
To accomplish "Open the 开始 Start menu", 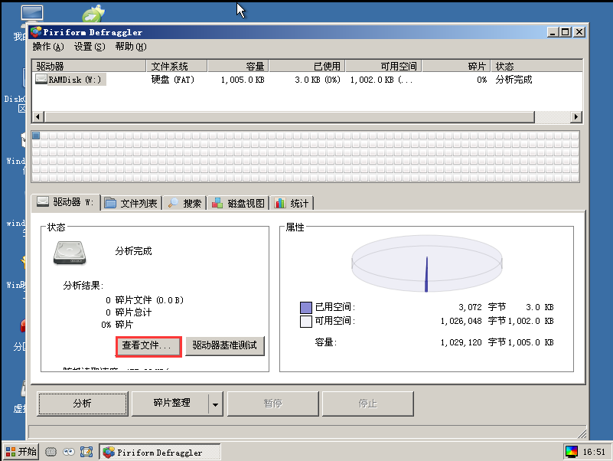I will (21, 452).
